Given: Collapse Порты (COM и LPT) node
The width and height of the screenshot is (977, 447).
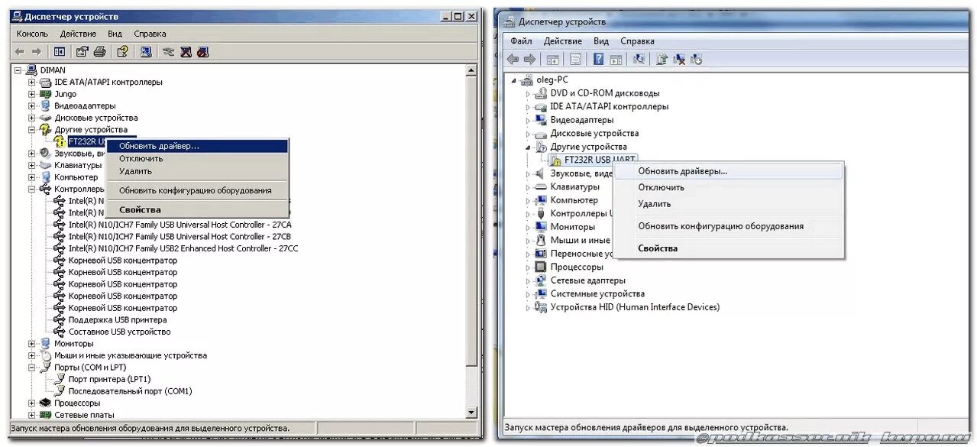Looking at the screenshot, I should coord(32,368).
